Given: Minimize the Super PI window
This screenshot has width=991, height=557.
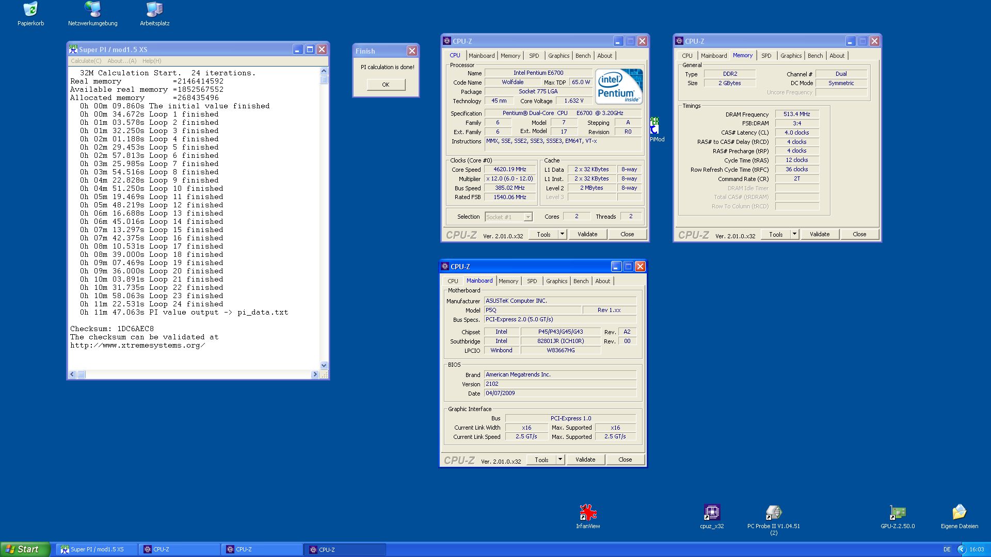Looking at the screenshot, I should 297,50.
